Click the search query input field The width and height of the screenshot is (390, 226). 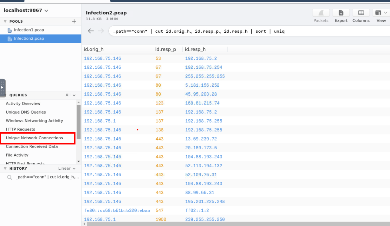click(246, 31)
